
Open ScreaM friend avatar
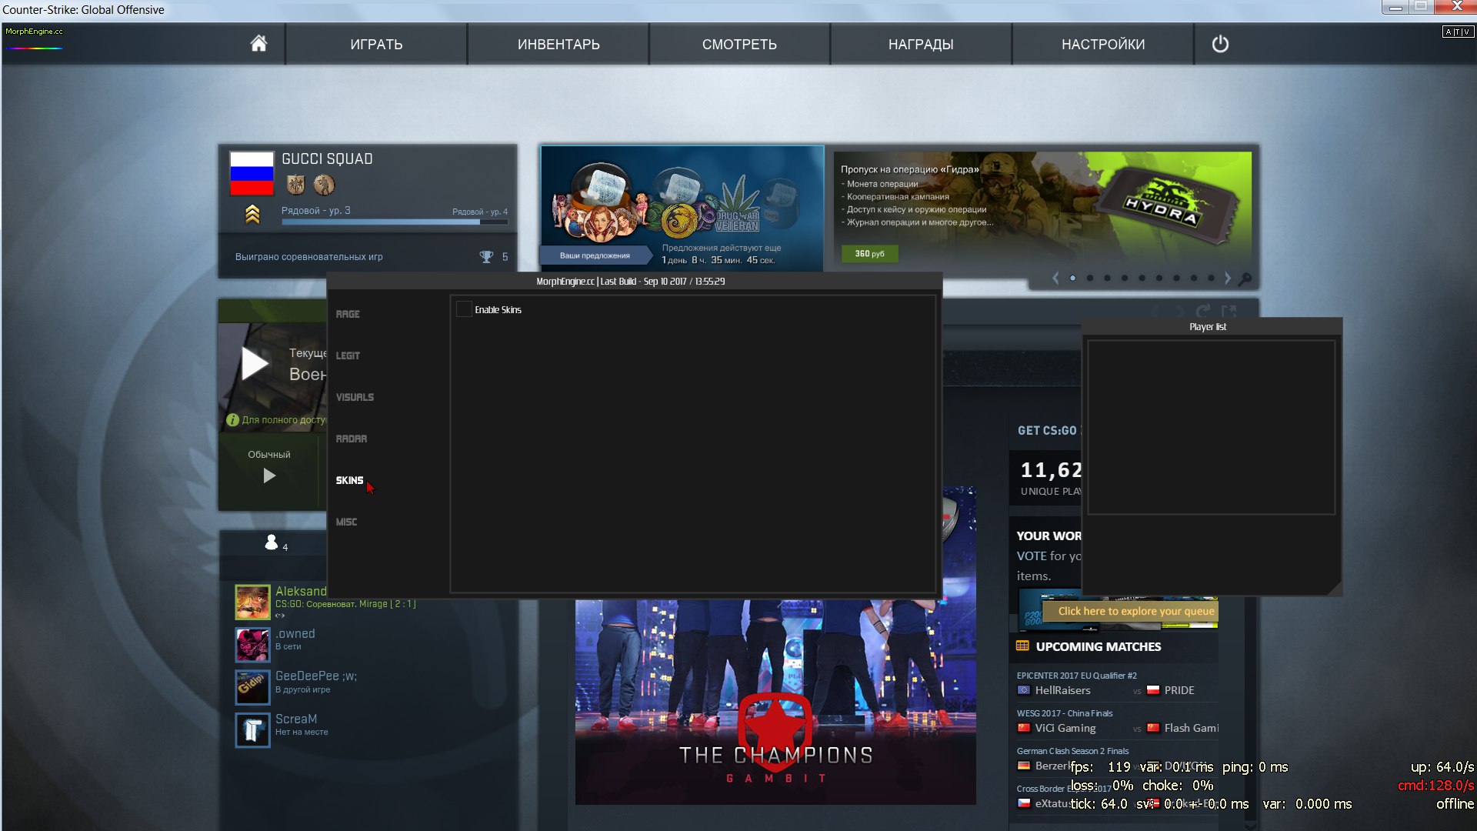[252, 729]
